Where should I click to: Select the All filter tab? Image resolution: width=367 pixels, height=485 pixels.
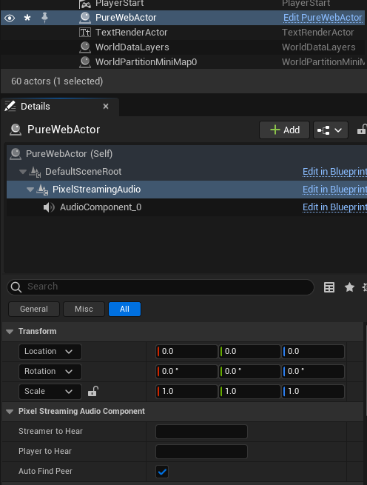pos(124,309)
